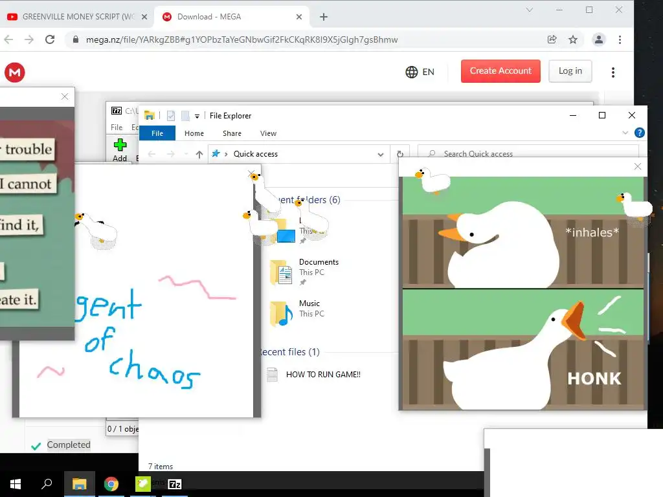Open MEGA page three-dot menu
Image resolution: width=663 pixels, height=497 pixels.
(x=612, y=72)
